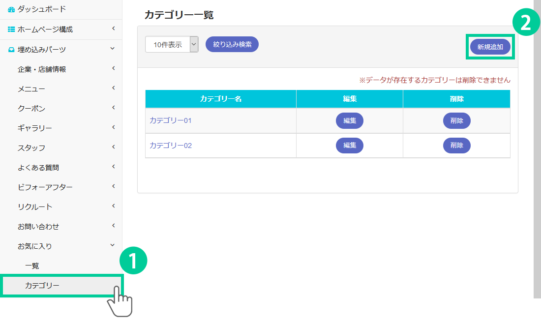Open the スタッフ sidebar menu
The height and width of the screenshot is (324, 541).
click(31, 148)
